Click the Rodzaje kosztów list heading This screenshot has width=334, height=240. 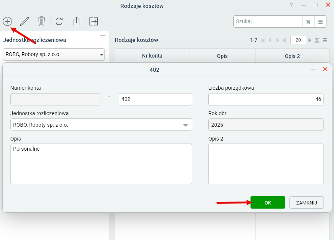point(137,40)
